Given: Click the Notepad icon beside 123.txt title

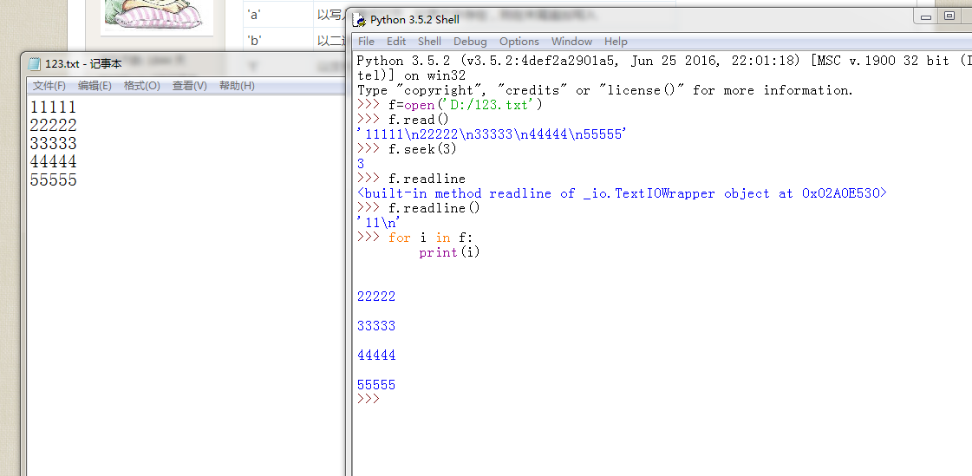Looking at the screenshot, I should pyautogui.click(x=35, y=63).
